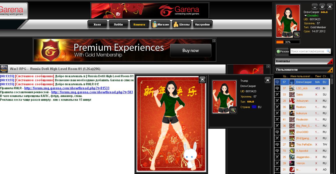The height and width of the screenshot is (174, 336).
Task: Click the crossed swords icon beside Verron
Action: click(x=277, y=163)
